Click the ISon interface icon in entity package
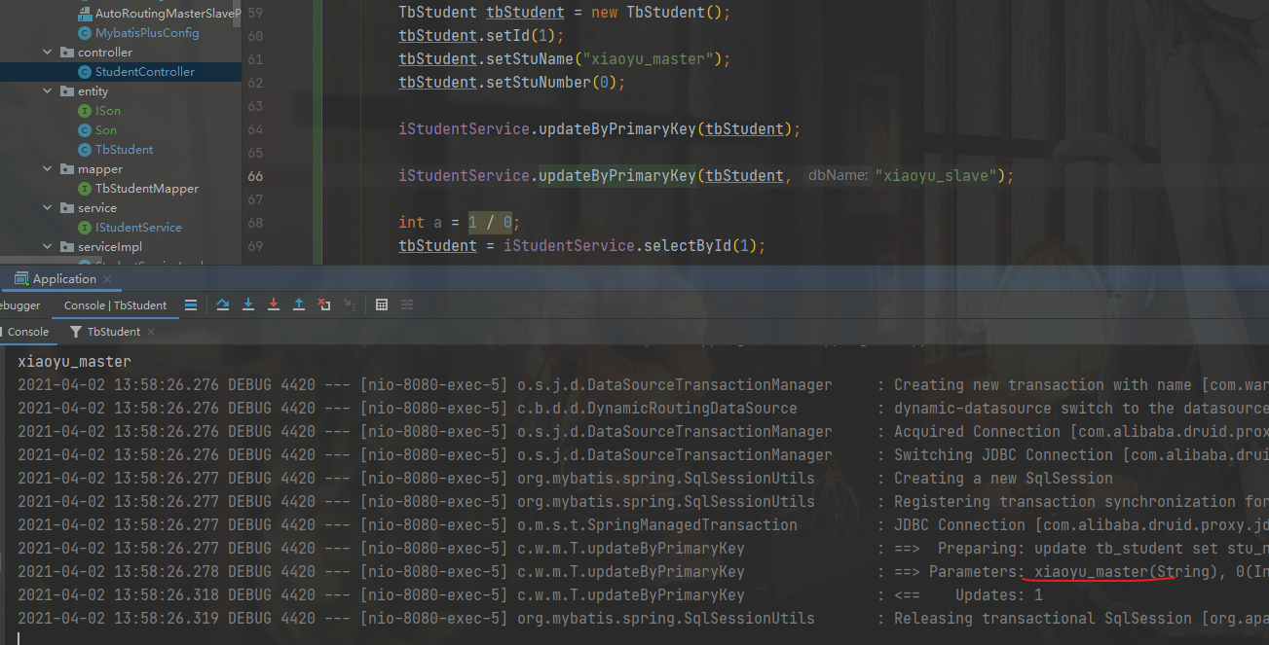The height and width of the screenshot is (645, 1269). click(85, 111)
